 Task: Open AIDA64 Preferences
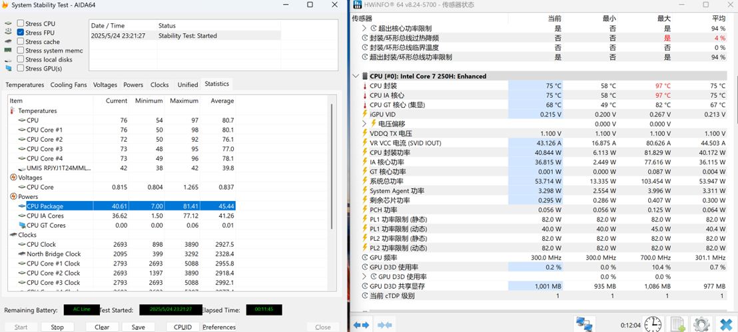(219, 327)
